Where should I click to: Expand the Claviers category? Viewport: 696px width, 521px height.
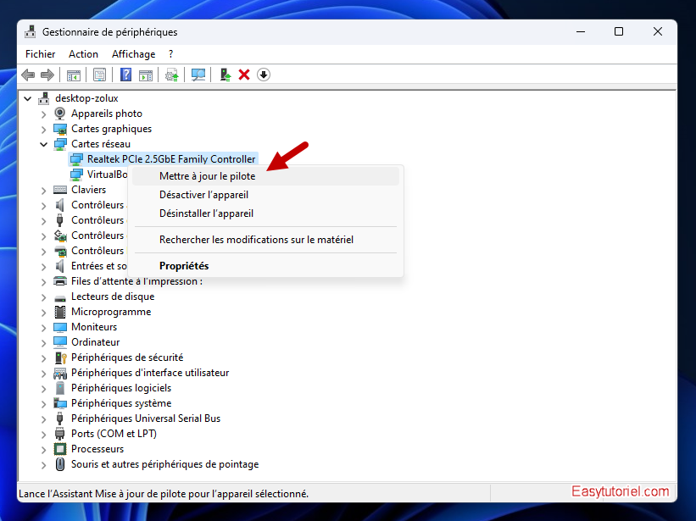(x=43, y=191)
